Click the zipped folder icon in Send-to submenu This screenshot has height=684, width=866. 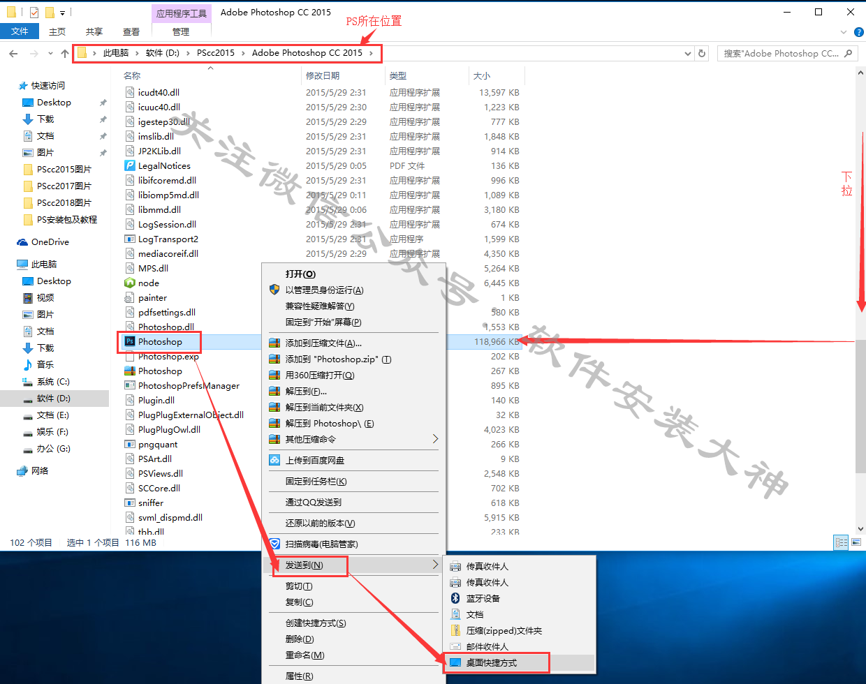coord(455,630)
